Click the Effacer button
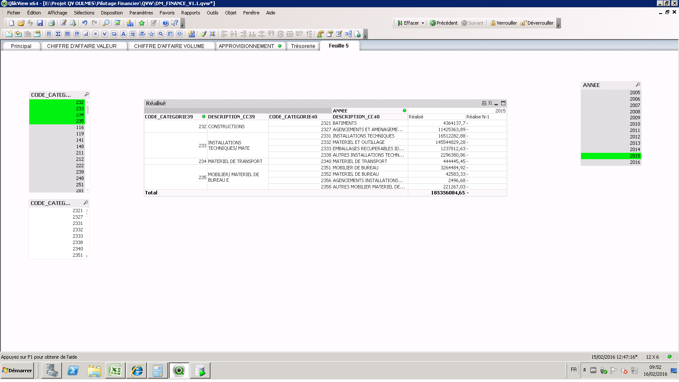This screenshot has height=382, width=679. [x=408, y=23]
